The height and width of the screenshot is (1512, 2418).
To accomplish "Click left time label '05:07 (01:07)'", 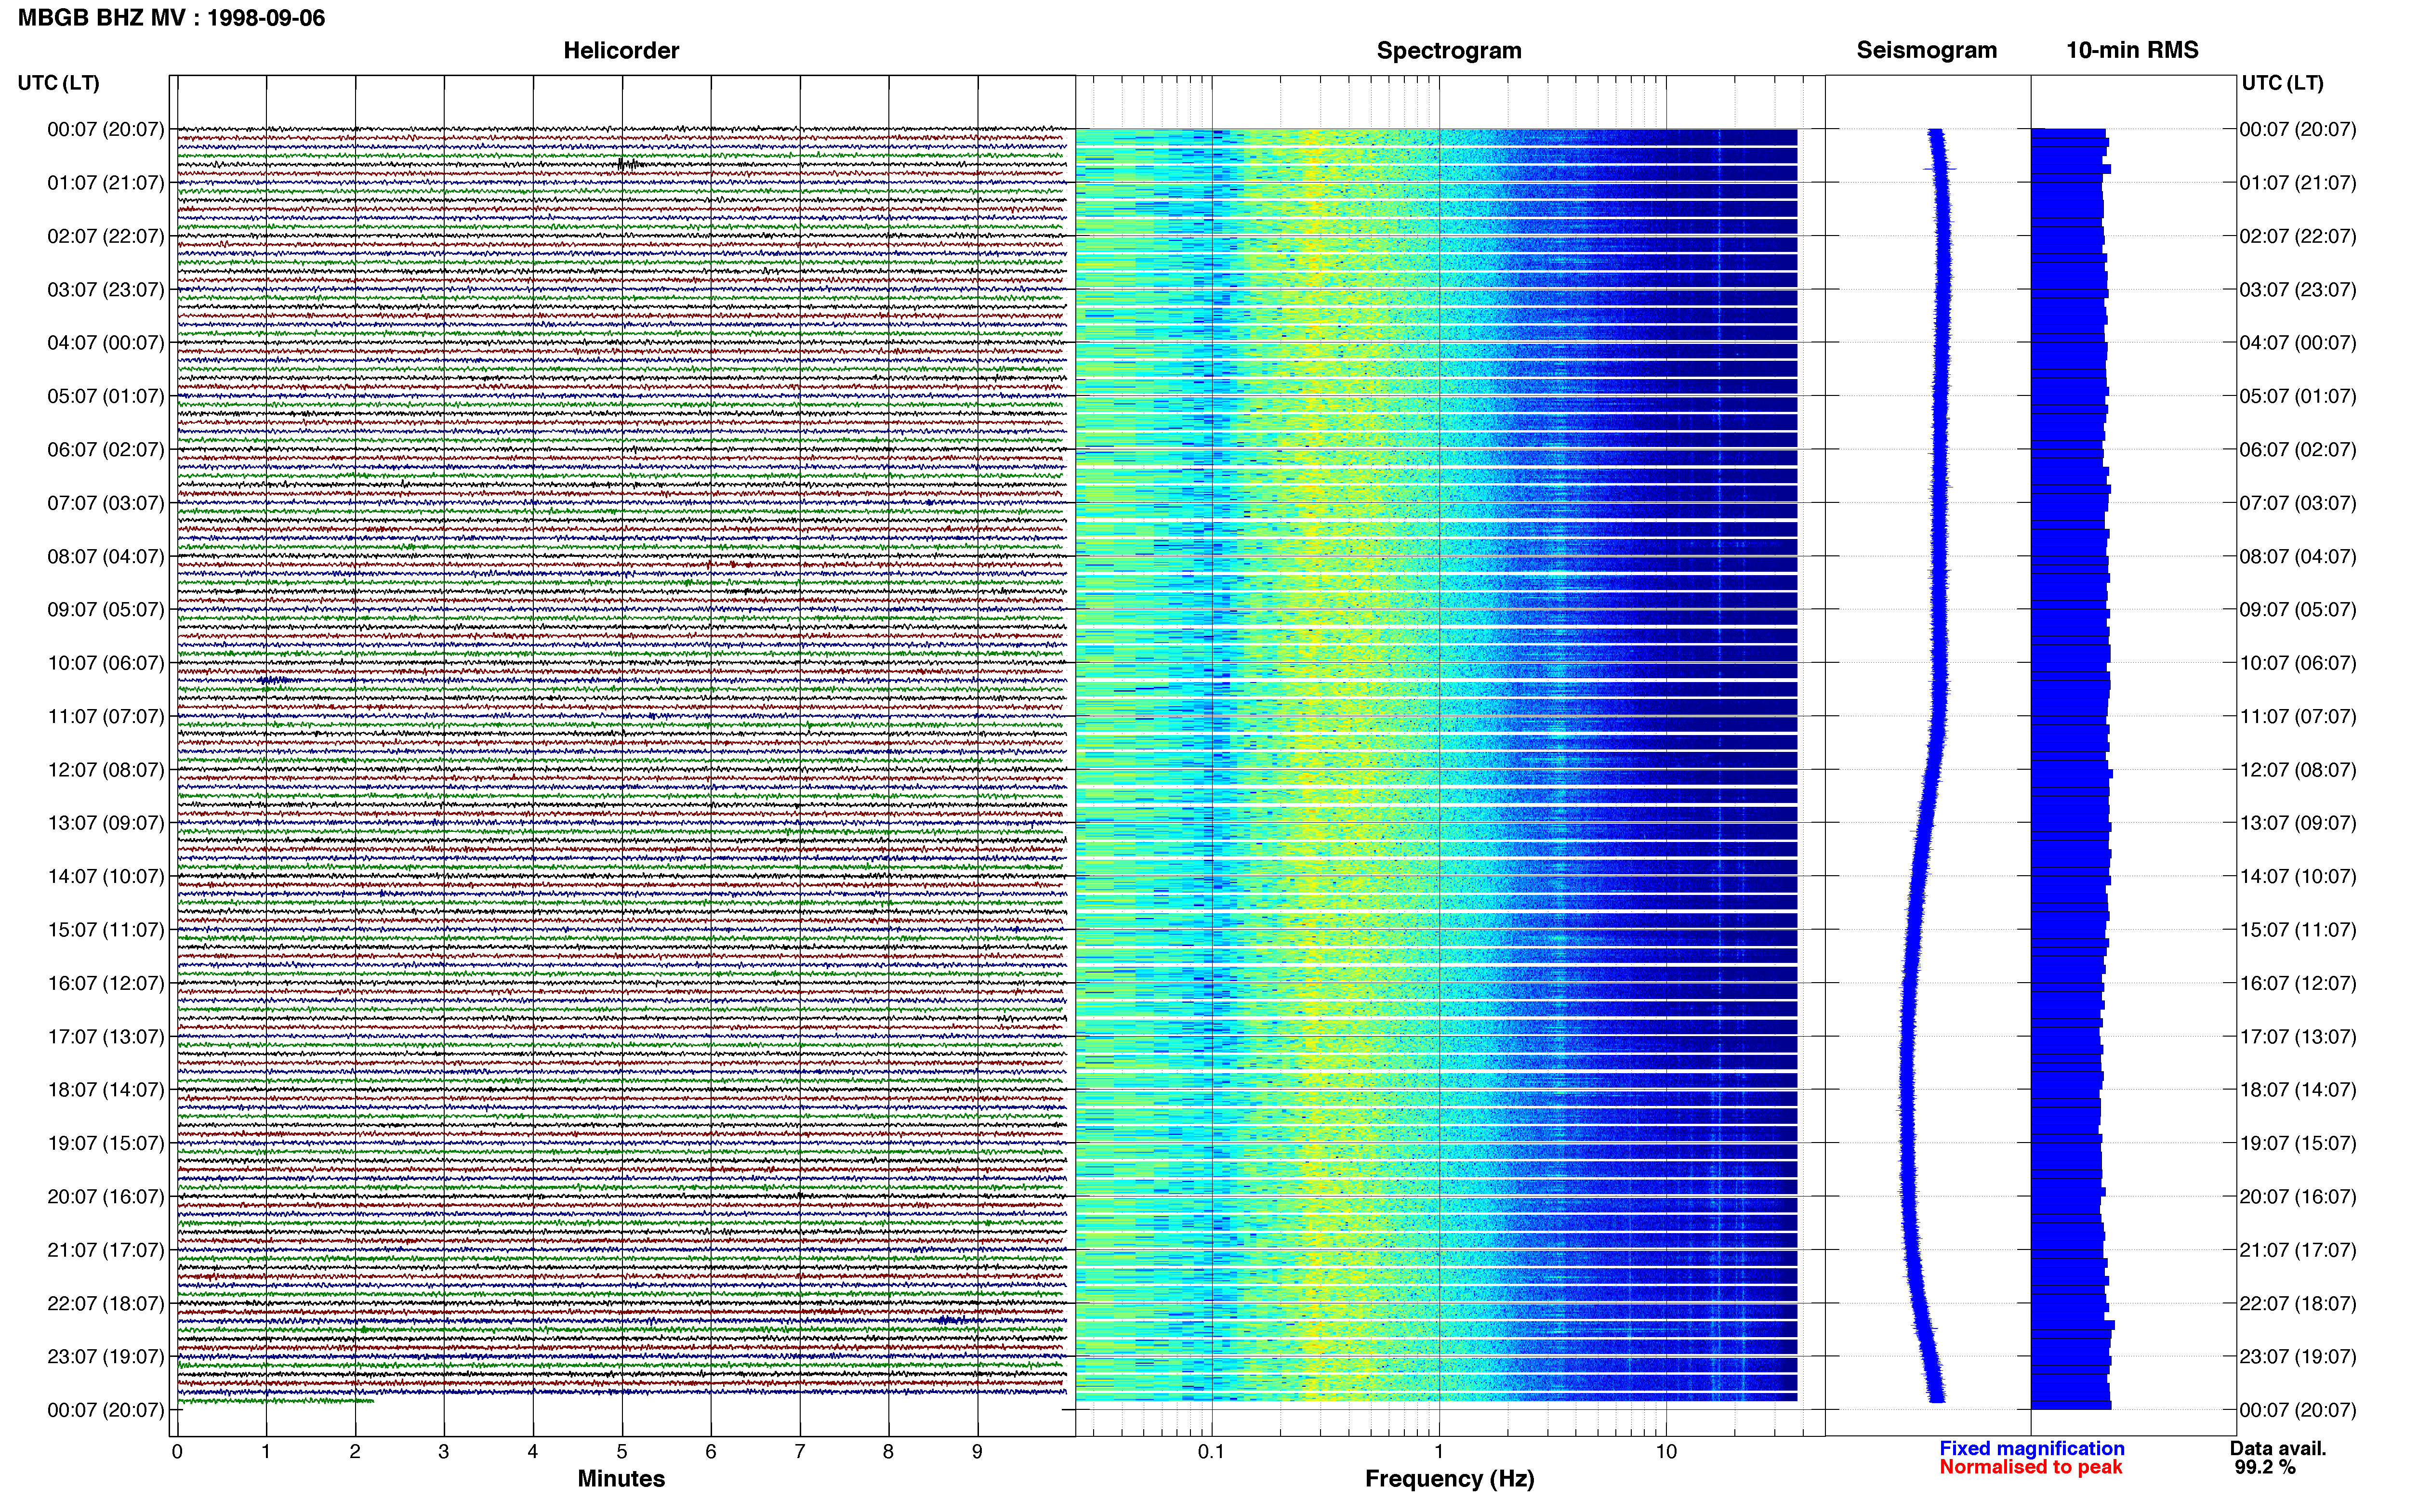I will click(106, 396).
